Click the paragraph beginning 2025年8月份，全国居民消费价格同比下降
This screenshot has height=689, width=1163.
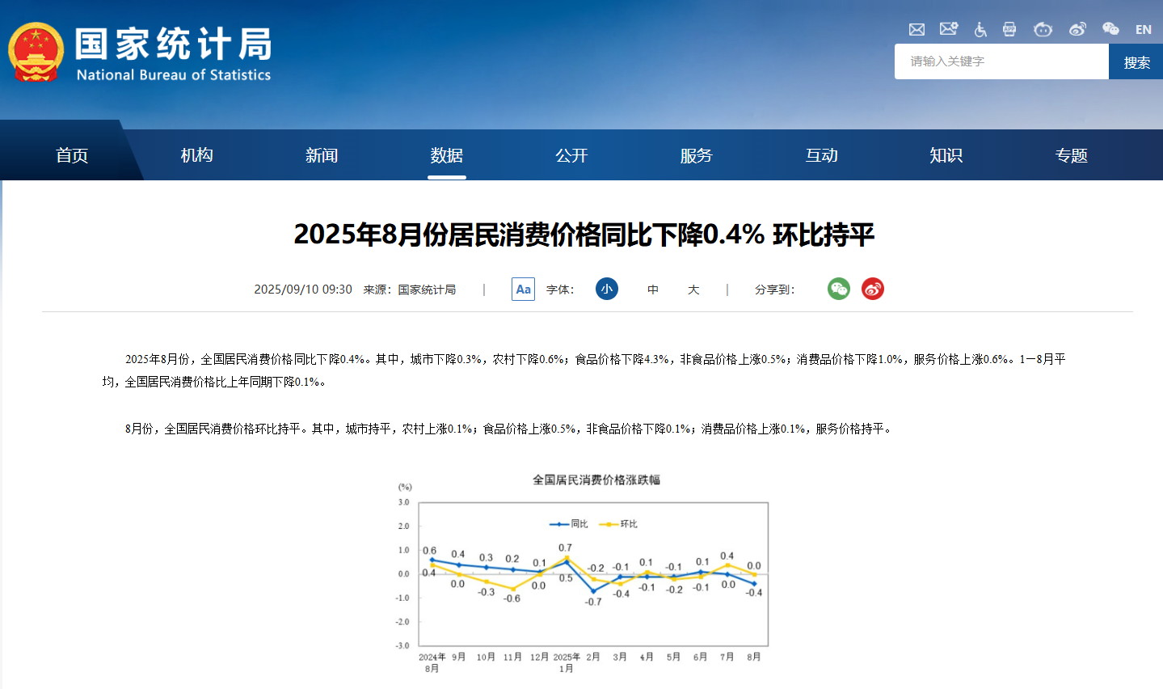pyautogui.click(x=584, y=370)
